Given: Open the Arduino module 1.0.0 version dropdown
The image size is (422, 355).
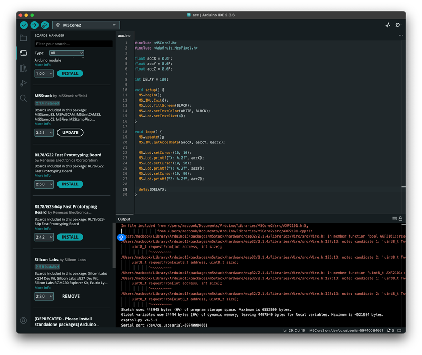Looking at the screenshot, I should tap(44, 73).
